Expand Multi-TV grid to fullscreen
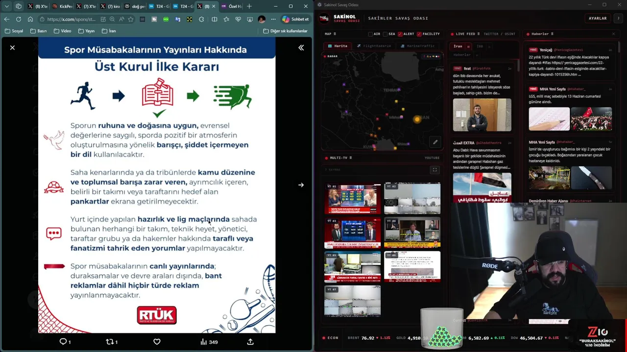Viewport: 627px width, 352px height. tap(434, 170)
